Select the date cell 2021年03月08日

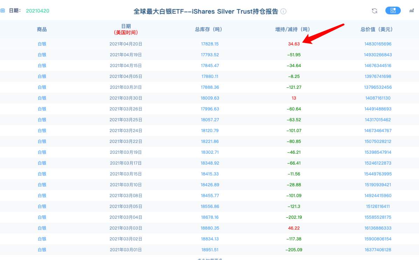126,195
